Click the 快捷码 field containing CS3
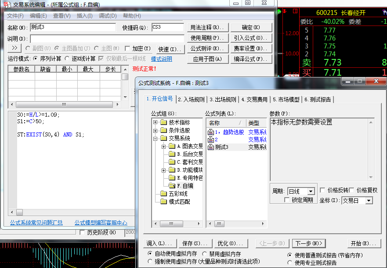The image size is (387, 268). 168,27
